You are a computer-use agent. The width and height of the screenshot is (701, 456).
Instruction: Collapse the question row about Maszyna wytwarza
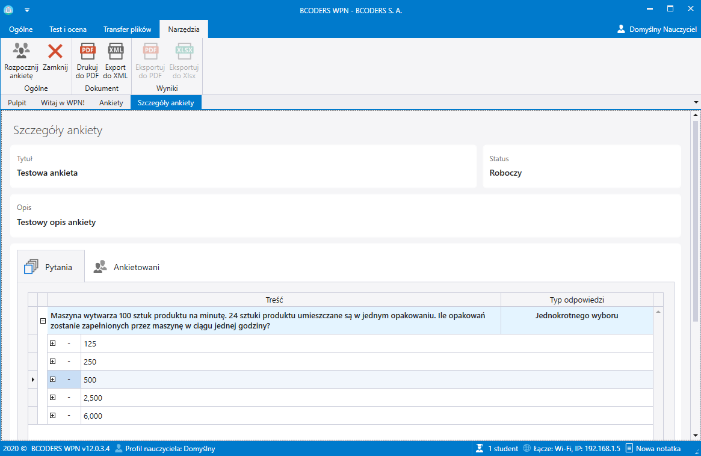pos(43,321)
